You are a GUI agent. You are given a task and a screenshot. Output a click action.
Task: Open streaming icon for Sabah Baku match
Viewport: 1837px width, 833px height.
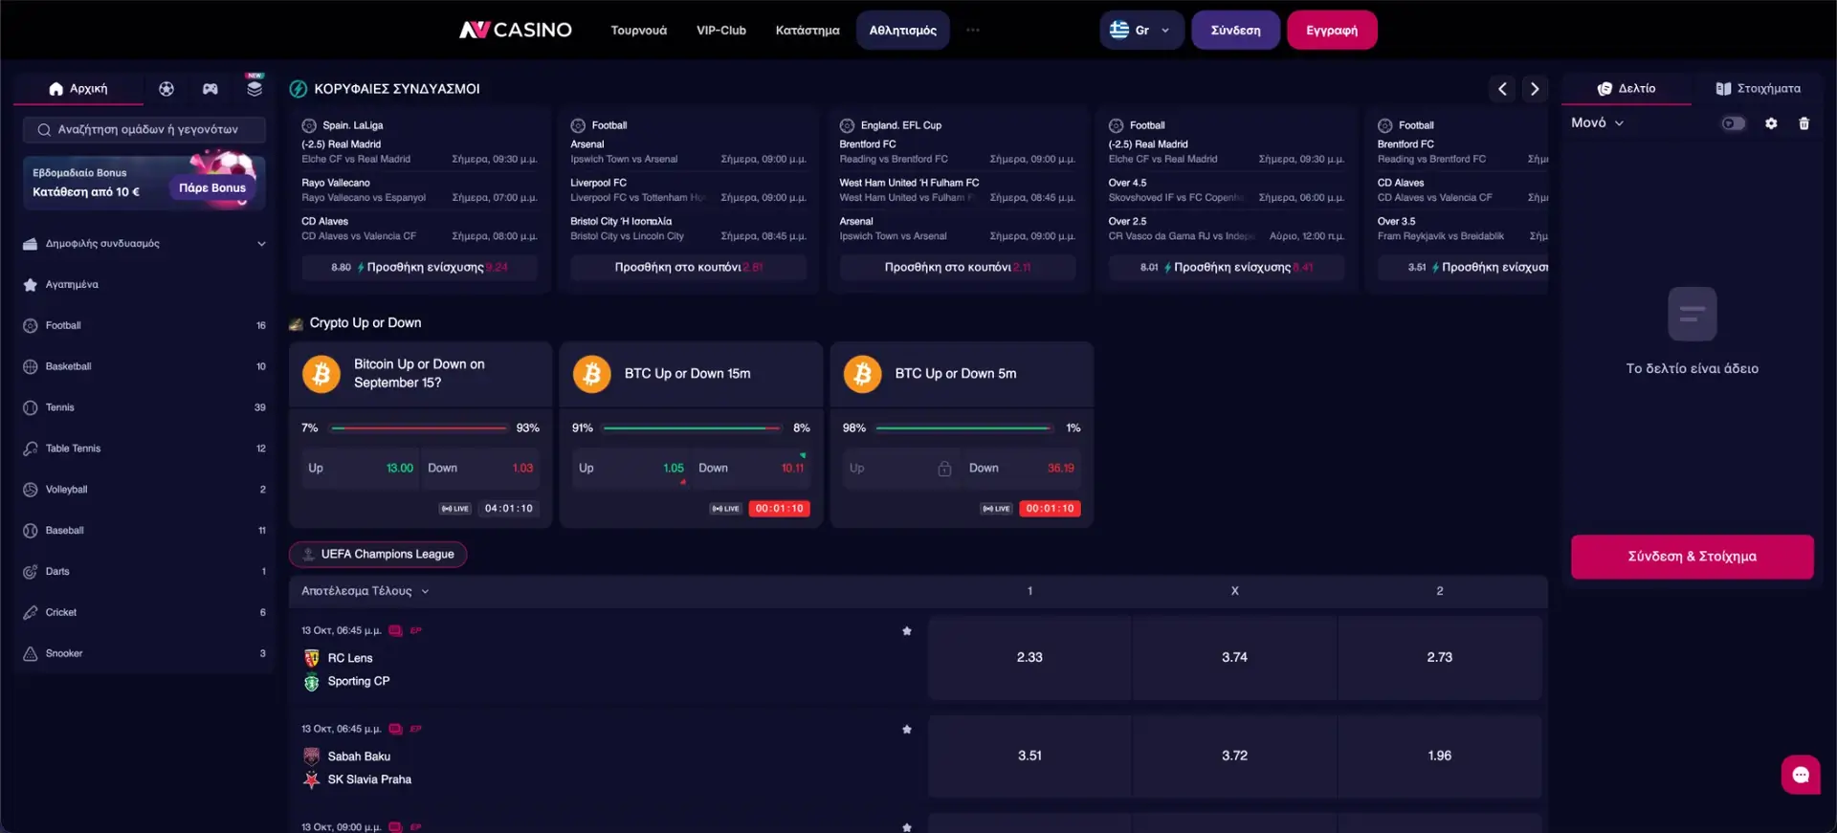point(395,730)
